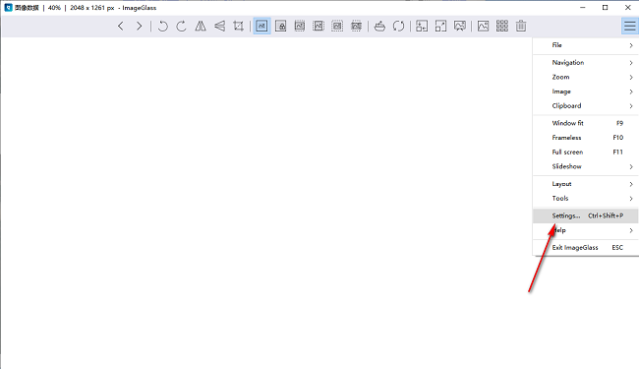The width and height of the screenshot is (639, 369).
Task: Open the Layout submenu
Action: tap(586, 184)
